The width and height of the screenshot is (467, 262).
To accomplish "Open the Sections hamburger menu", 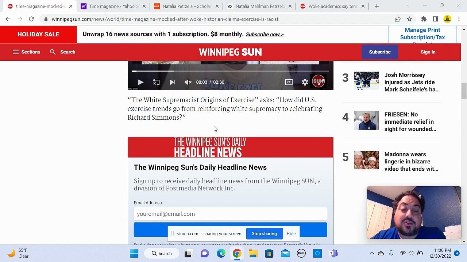I will (x=26, y=52).
